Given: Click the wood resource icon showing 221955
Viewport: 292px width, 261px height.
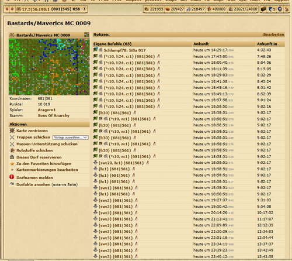Looking at the screenshot, I should point(147,9).
